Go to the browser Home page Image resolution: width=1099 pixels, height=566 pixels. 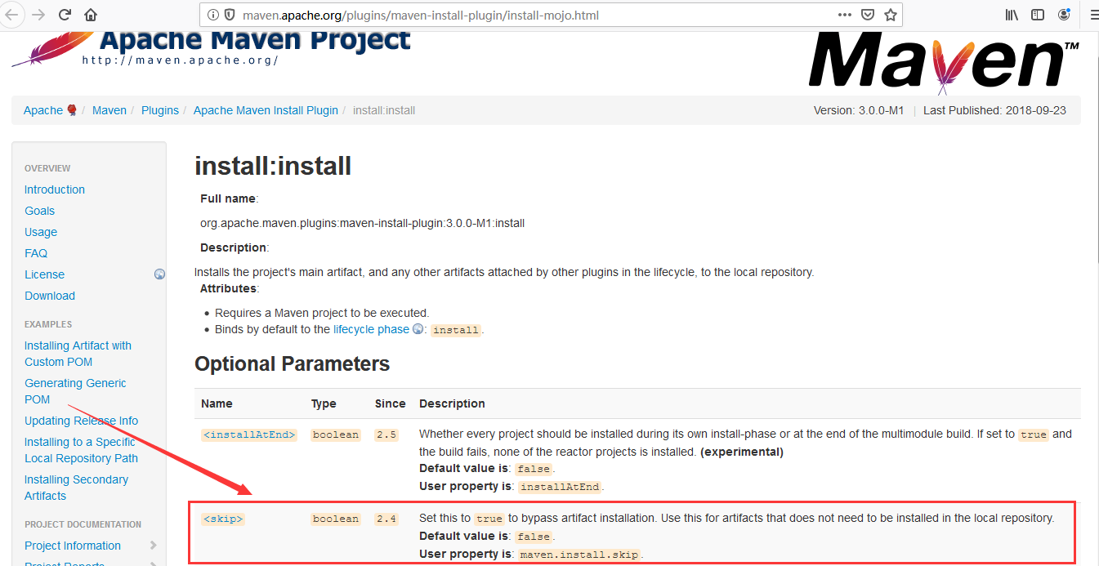[x=91, y=15]
